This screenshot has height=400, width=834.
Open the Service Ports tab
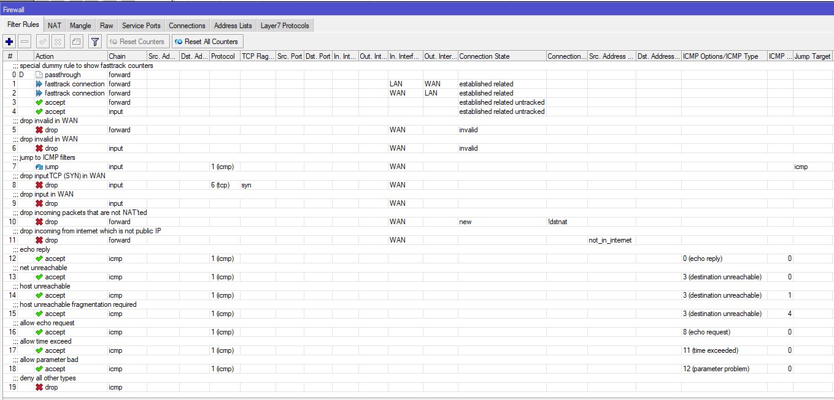click(x=141, y=26)
